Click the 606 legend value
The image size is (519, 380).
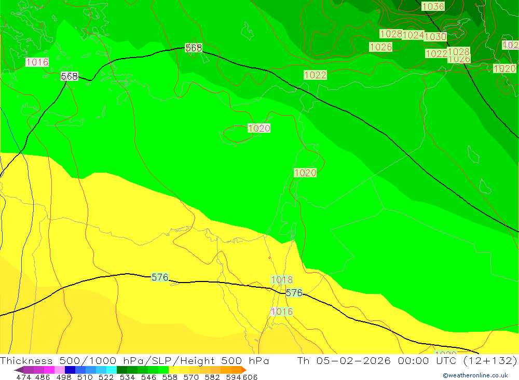pos(250,377)
